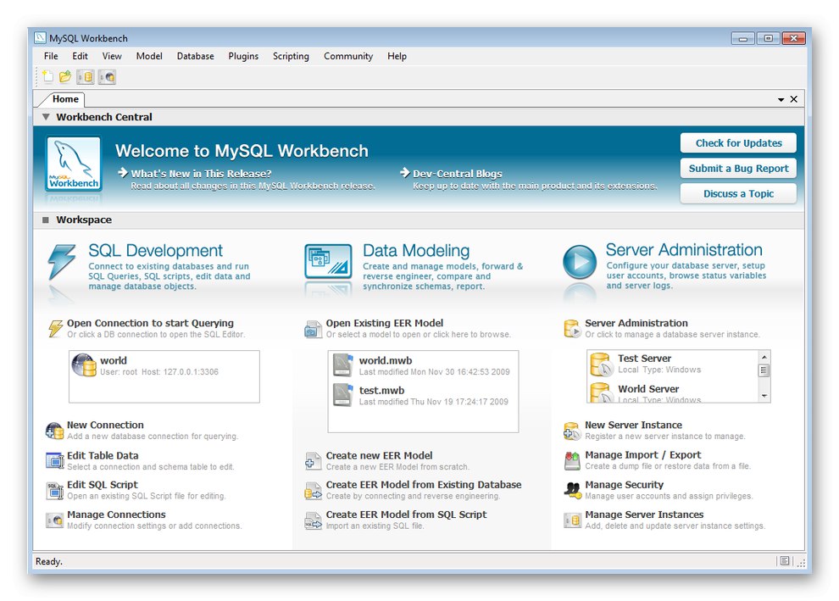Image resolution: width=839 pixels, height=601 pixels.
Task: Open the Plugins menu
Action: point(243,56)
